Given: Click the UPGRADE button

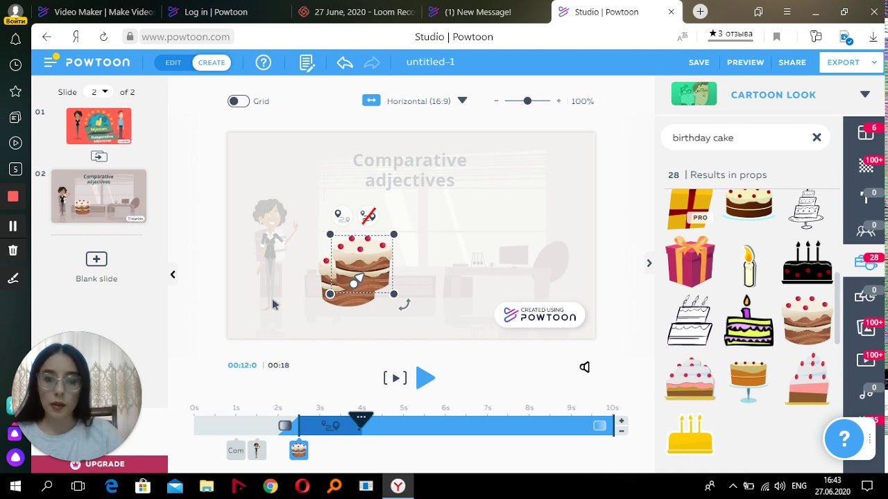Looking at the screenshot, I should pos(99,464).
